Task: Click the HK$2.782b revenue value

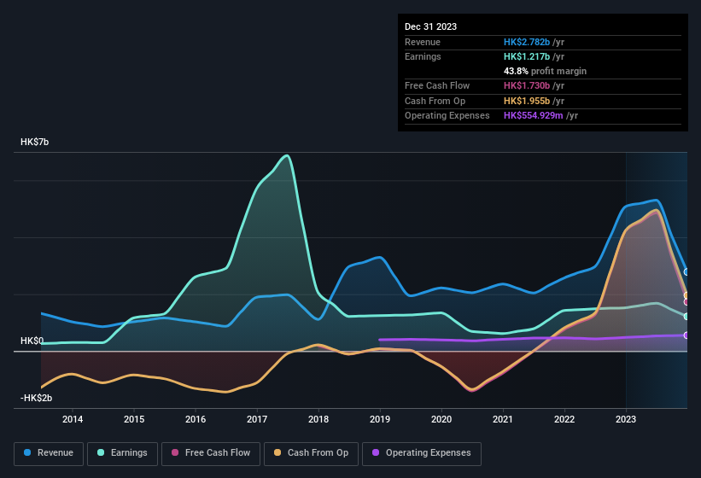Action: pyautogui.click(x=527, y=42)
